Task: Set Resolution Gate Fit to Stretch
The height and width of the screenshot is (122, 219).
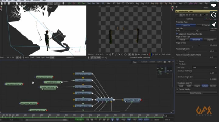Action: coord(213,86)
